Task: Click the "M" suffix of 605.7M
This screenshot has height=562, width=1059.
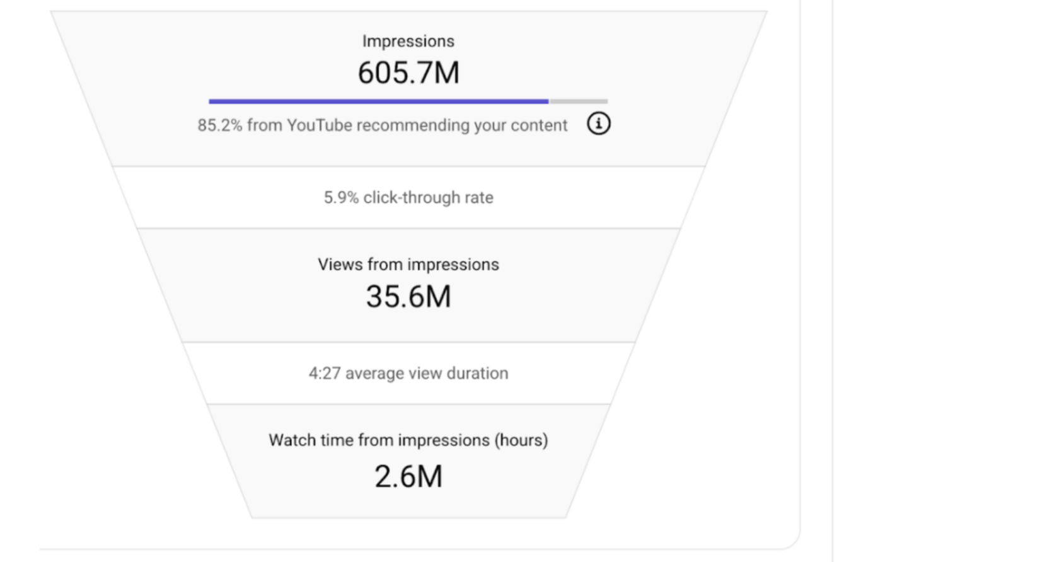Action: pyautogui.click(x=446, y=73)
